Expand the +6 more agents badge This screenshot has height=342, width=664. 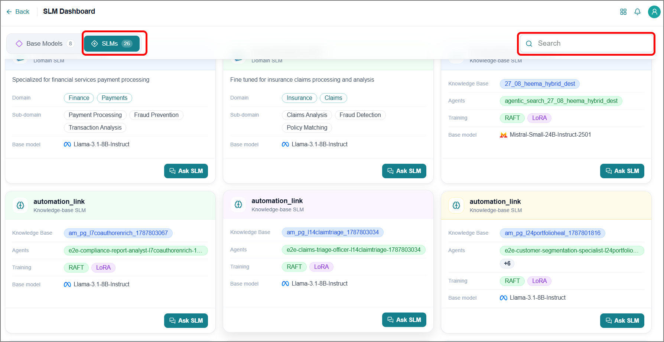507,263
